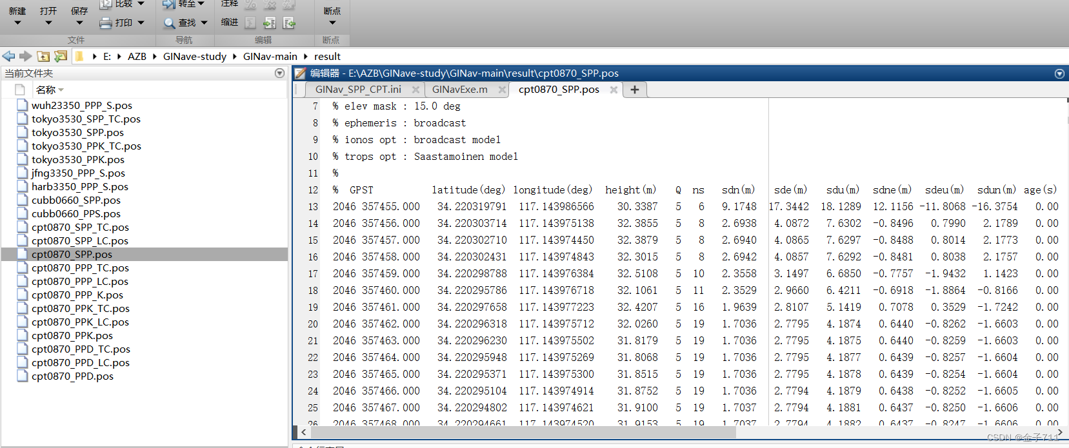1069x448 pixels.
Task: Click the 名称 column sort arrow
Action: point(61,90)
